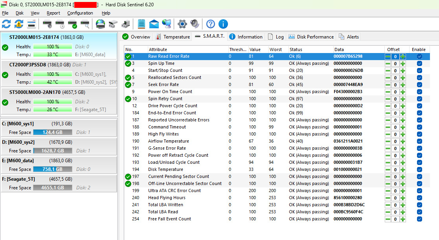Decrease offset for Disk Temperature
Viewport: 439px width, 240px height.
click(x=388, y=170)
